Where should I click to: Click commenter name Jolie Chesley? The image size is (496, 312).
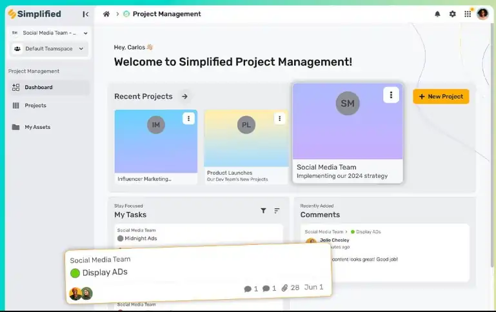tap(334, 240)
